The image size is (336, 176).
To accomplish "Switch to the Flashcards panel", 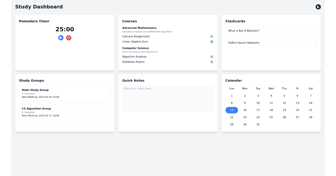I will click(235, 21).
